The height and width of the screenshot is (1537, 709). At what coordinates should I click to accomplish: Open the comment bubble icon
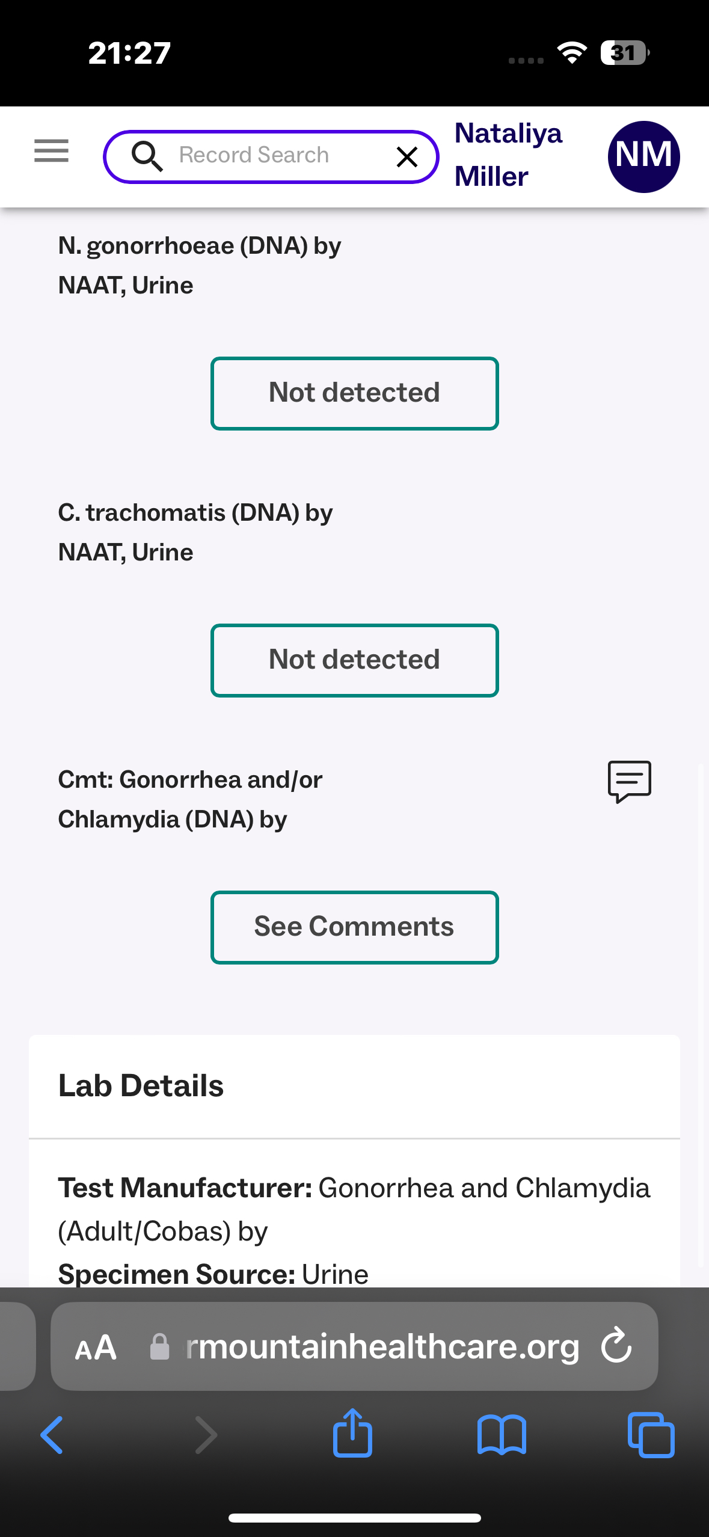629,781
